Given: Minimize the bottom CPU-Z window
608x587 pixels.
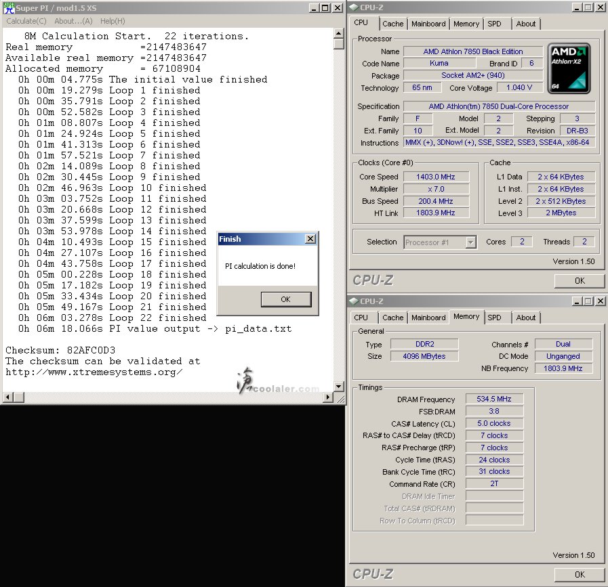Looking at the screenshot, I should click(577, 301).
